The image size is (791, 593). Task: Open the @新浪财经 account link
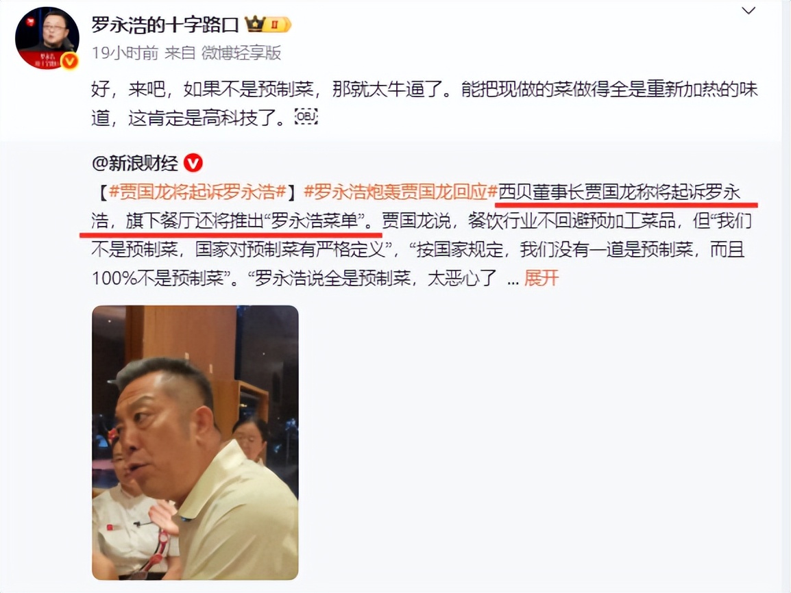click(x=135, y=163)
